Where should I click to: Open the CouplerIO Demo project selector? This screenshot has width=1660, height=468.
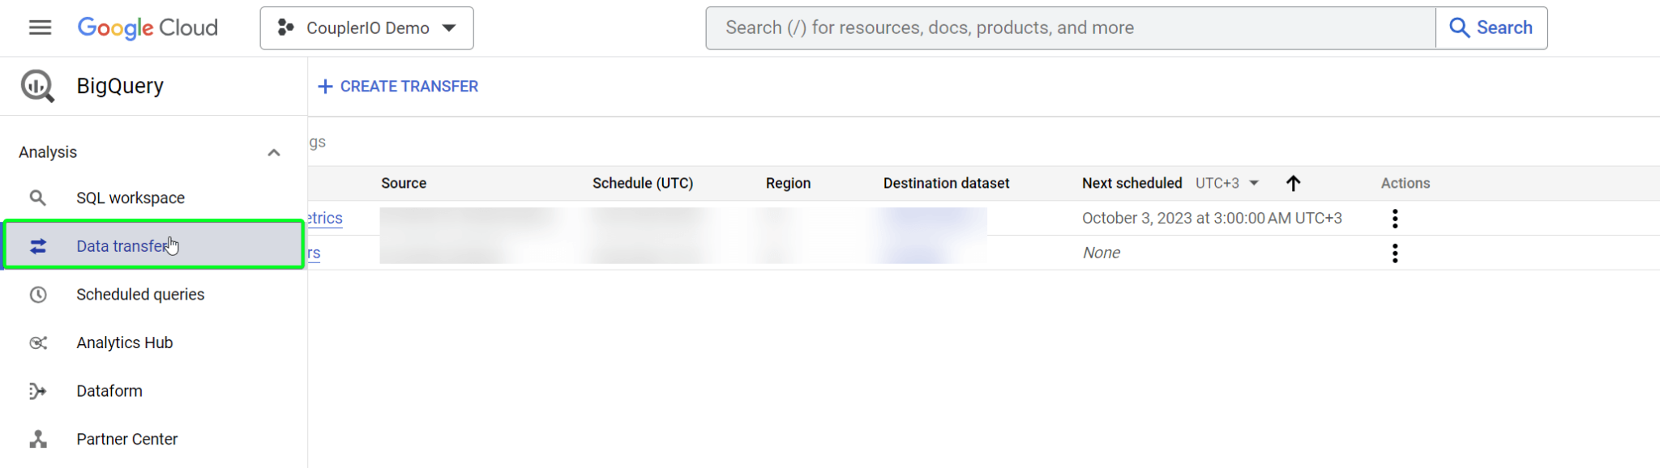[x=366, y=28]
